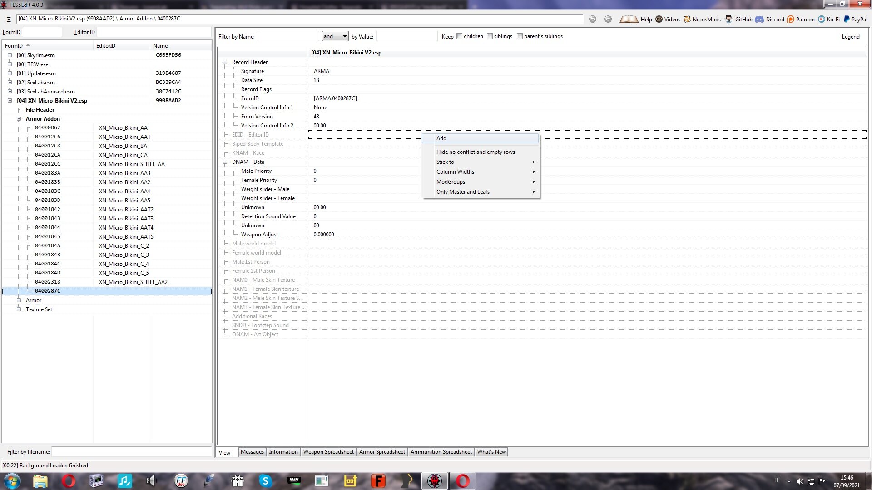
Task: Open the Windows Start orb
Action: click(12, 481)
